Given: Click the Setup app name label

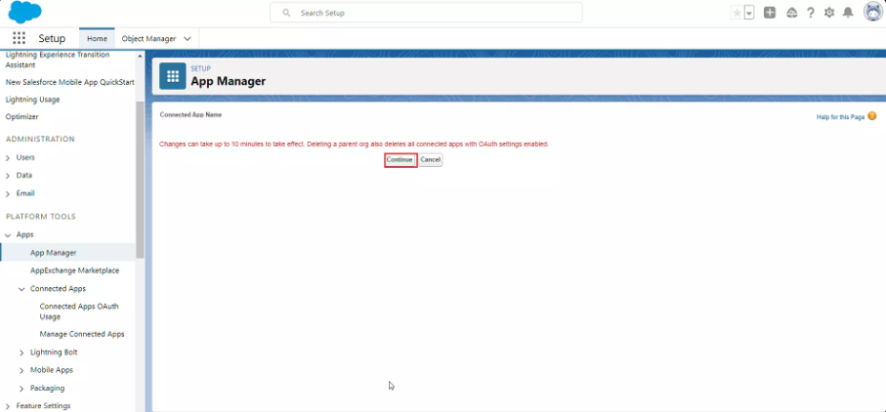Looking at the screenshot, I should [x=52, y=38].
